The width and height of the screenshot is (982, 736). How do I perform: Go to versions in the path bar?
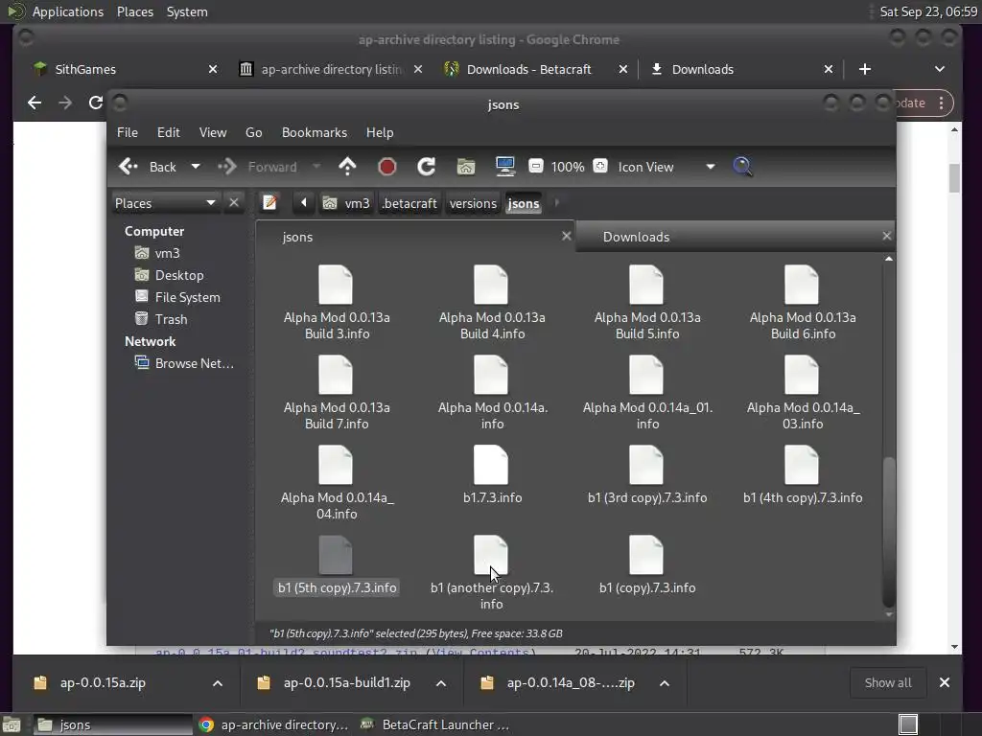tap(473, 203)
